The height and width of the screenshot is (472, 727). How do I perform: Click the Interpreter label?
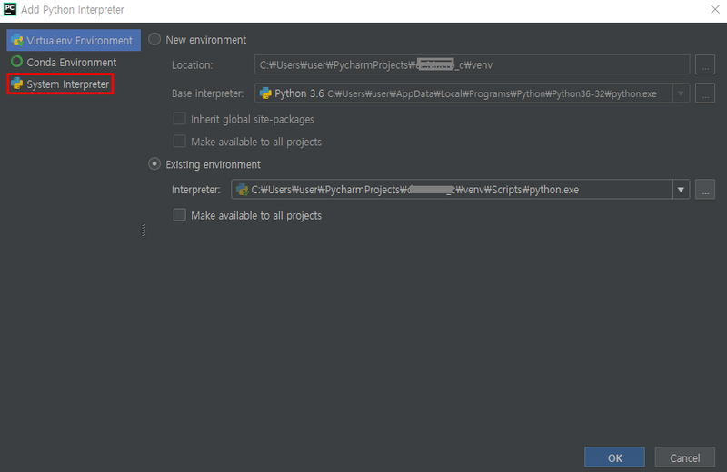(x=195, y=190)
